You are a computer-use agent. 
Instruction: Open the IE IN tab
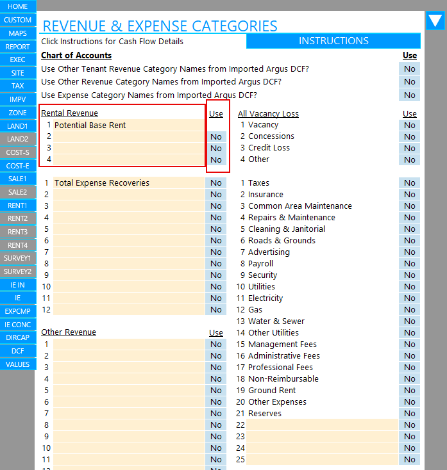coord(18,285)
